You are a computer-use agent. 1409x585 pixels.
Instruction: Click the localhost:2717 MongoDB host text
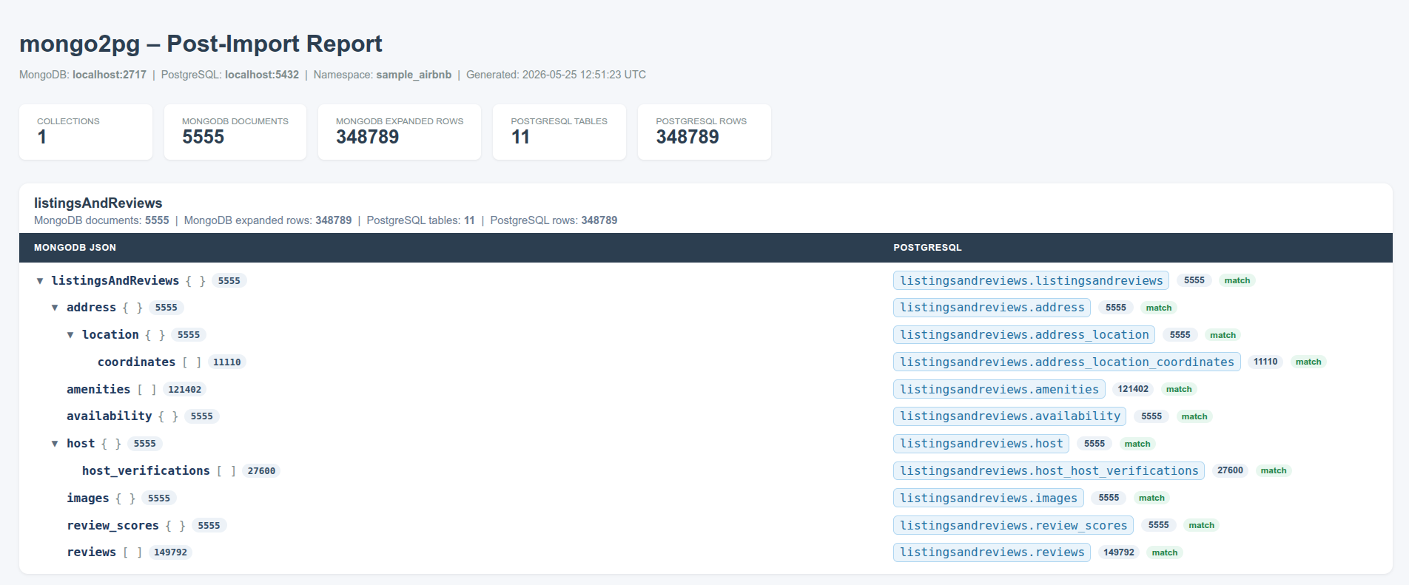coord(110,75)
